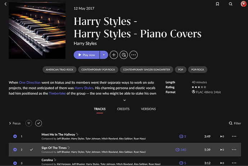The height and width of the screenshot is (166, 248).
Task: Toggle the pick checkmark on Sign Of The Times
Action: tap(32, 149)
